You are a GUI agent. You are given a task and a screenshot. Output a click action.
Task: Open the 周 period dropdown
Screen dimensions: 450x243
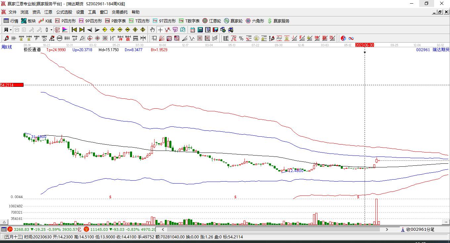pos(7,30)
